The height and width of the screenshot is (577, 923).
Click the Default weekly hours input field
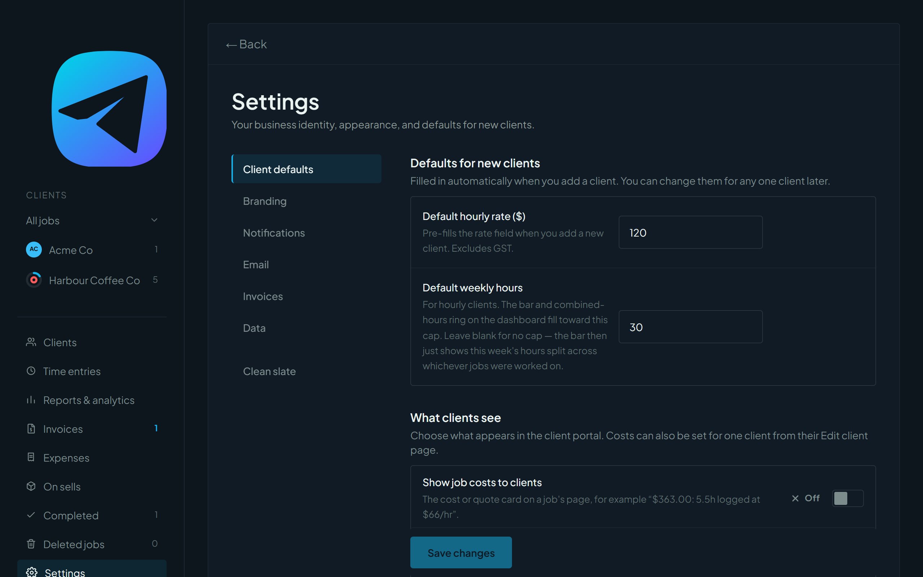pyautogui.click(x=690, y=327)
